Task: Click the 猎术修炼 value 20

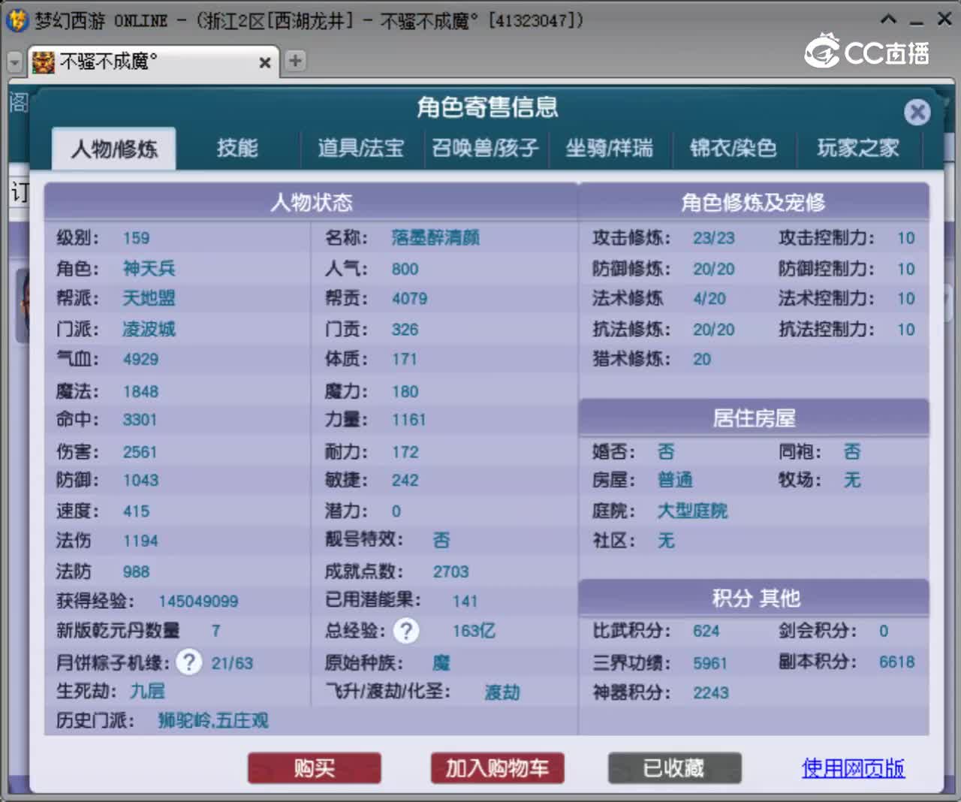Action: click(702, 360)
